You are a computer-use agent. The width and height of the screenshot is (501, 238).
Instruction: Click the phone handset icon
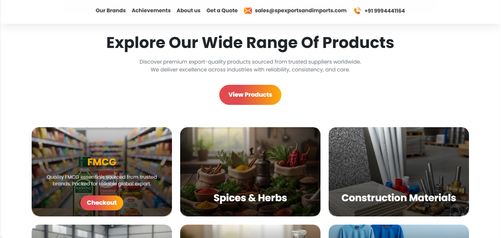point(357,11)
